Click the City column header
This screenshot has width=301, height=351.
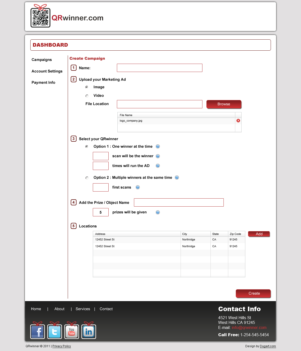click(x=196, y=234)
